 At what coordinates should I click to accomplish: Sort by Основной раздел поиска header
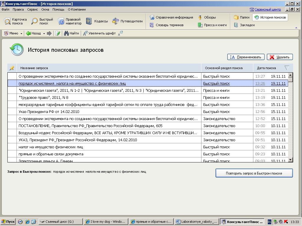coord(227,68)
